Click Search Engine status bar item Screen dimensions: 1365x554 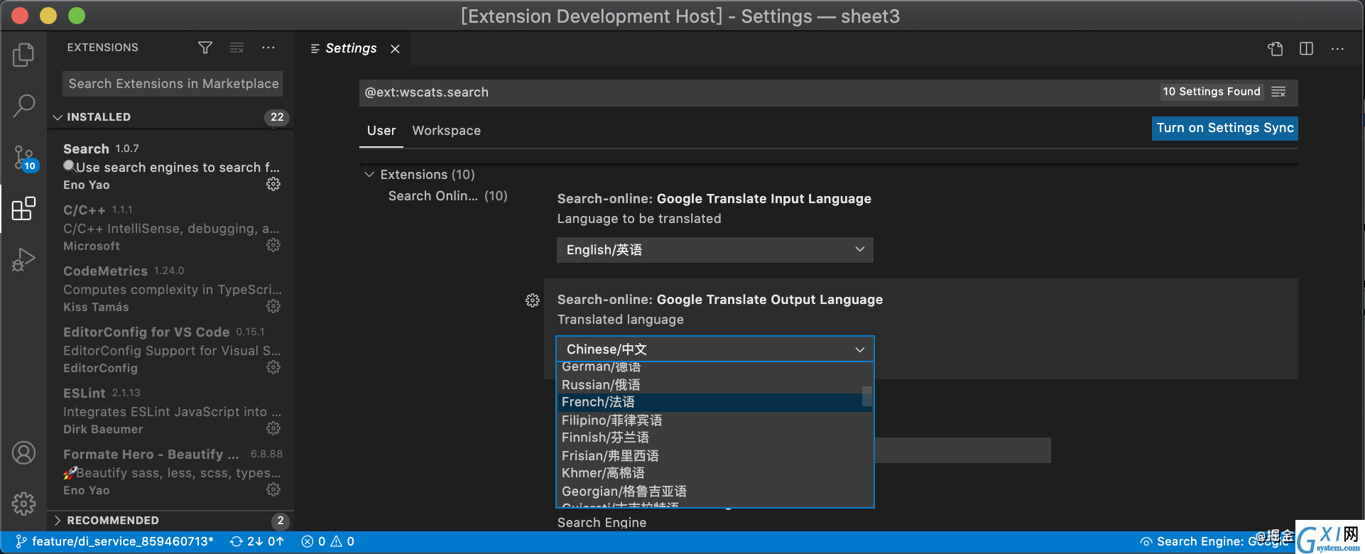1214,541
